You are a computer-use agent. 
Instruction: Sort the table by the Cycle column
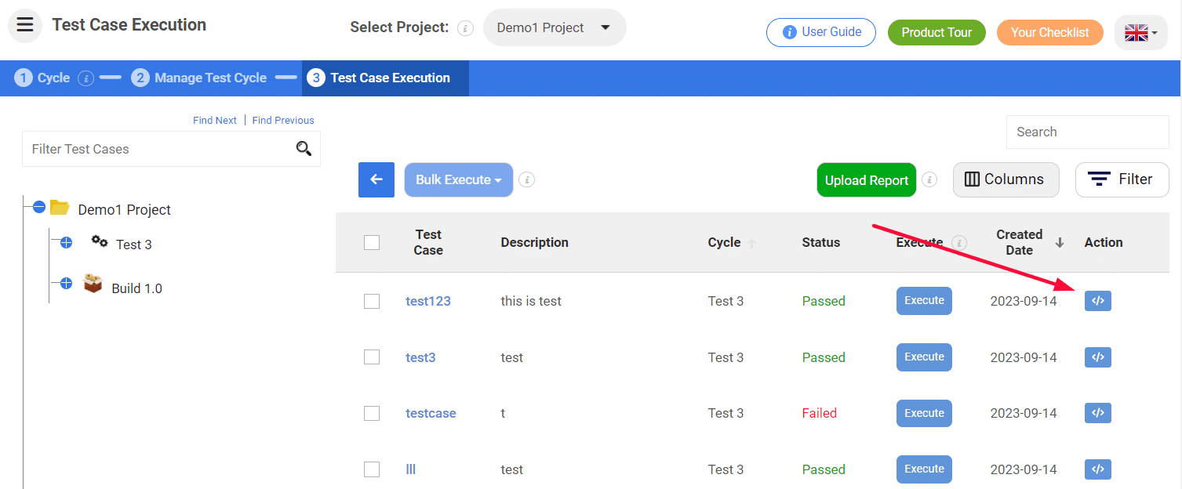click(731, 242)
